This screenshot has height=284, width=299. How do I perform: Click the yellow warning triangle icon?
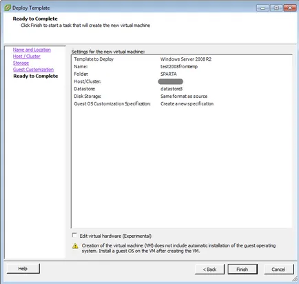[x=75, y=246]
